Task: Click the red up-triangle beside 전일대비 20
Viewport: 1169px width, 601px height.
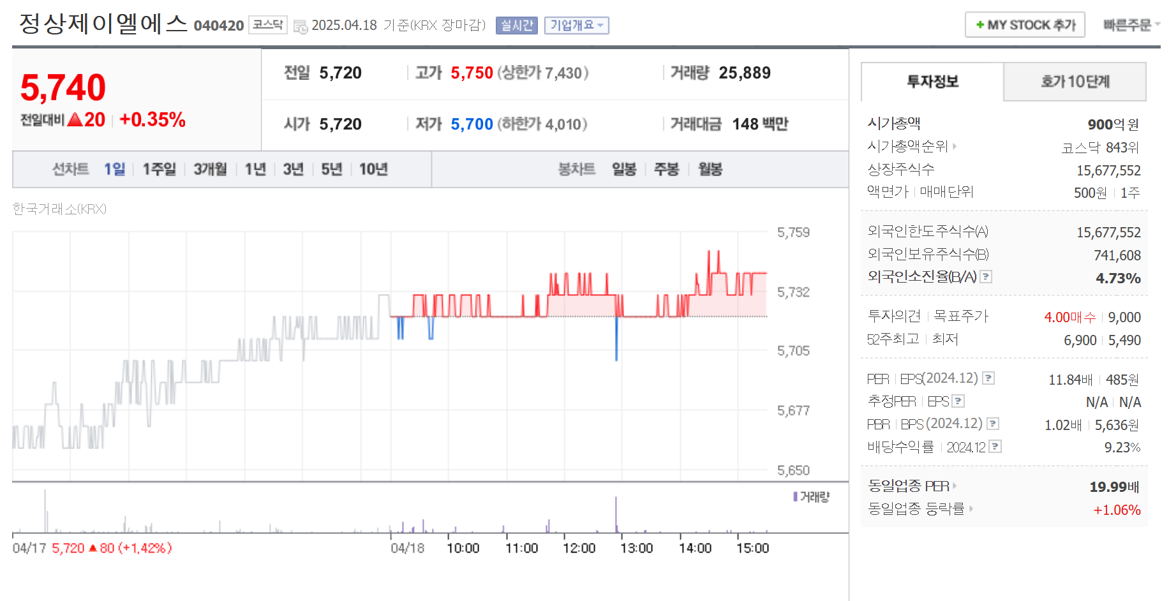Action: (x=75, y=119)
